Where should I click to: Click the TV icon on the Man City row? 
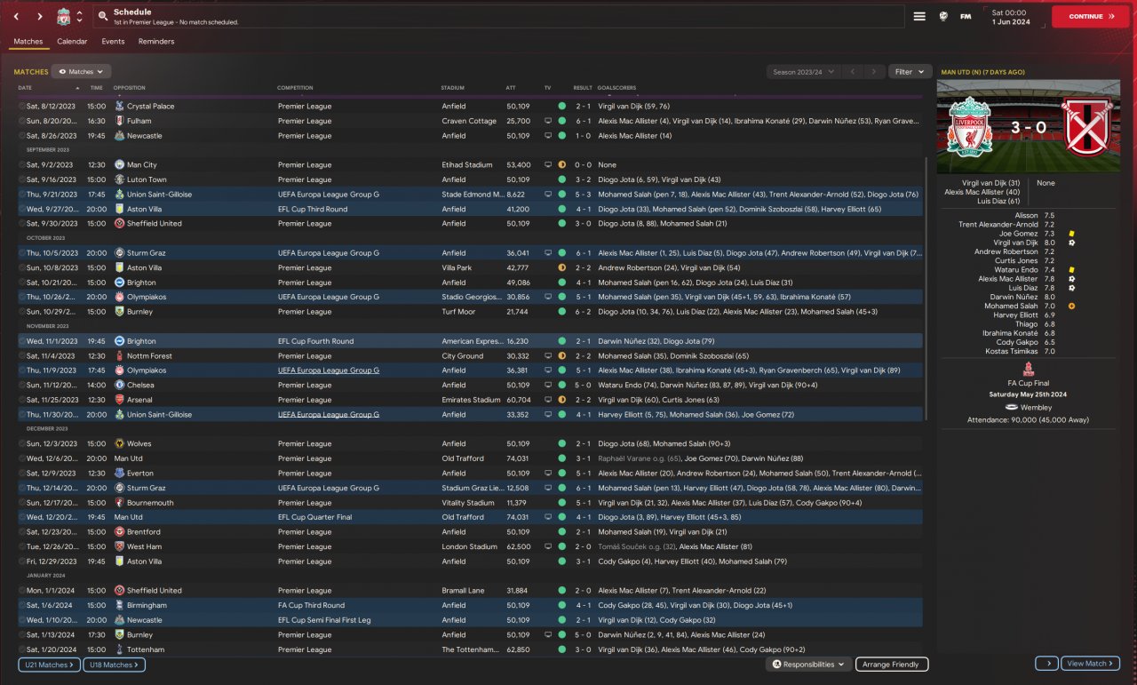click(548, 165)
